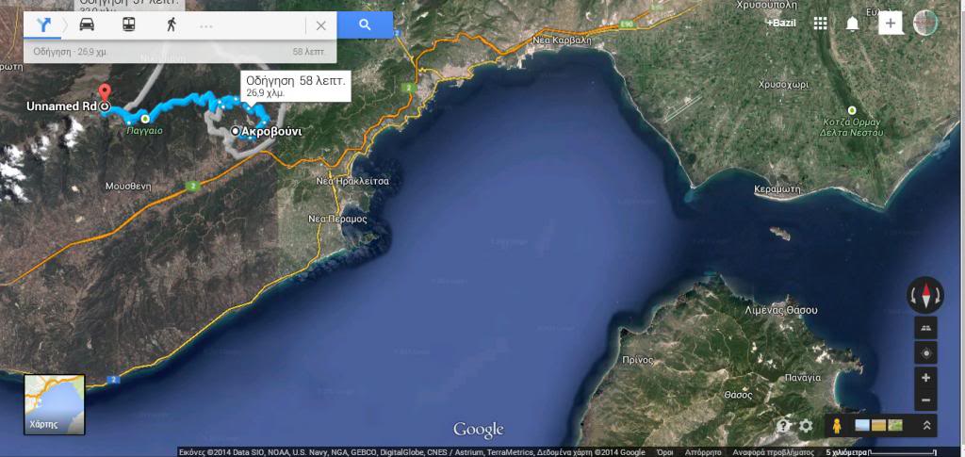This screenshot has height=457, width=965.
Task: Expand the imagery strip with double chevron
Action: point(926,426)
